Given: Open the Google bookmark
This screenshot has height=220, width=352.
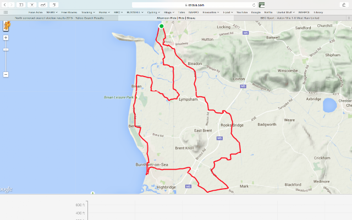Looking at the screenshot, I should click(256, 12).
